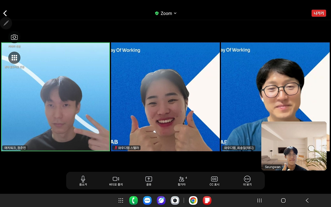The width and height of the screenshot is (331, 207).
Task: Select the 와우디랩_최송일(테디) video tile
Action: tap(275, 97)
